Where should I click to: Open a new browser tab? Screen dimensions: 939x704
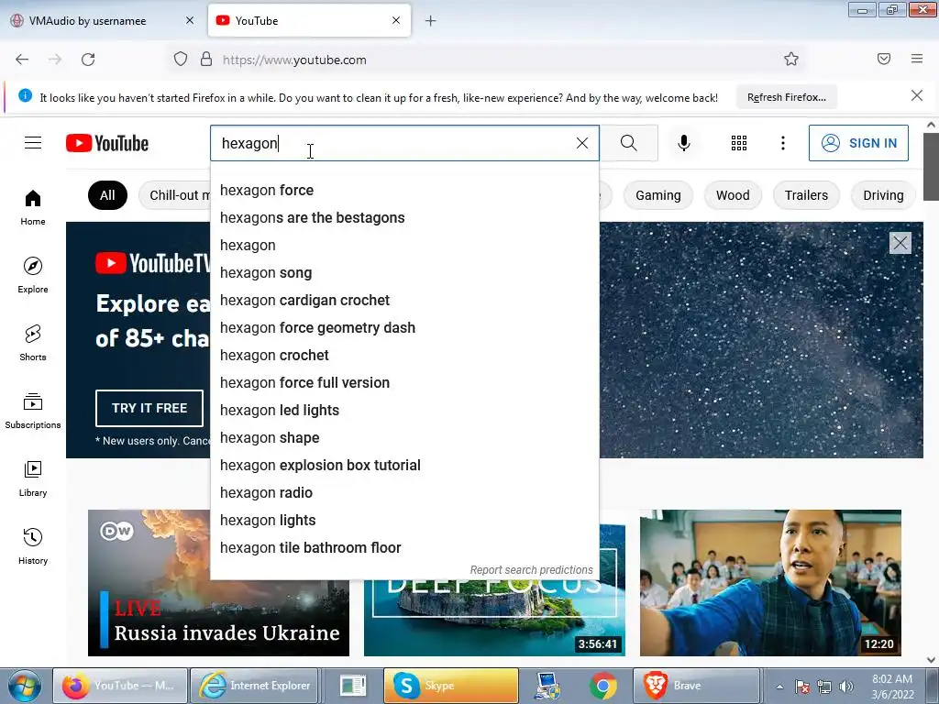click(431, 21)
